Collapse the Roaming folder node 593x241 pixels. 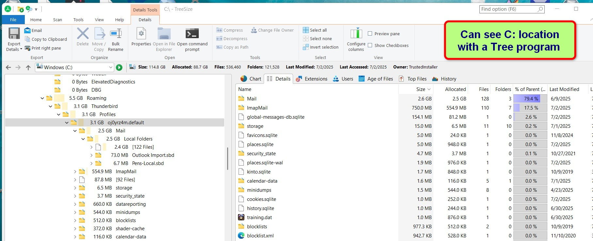42,98
